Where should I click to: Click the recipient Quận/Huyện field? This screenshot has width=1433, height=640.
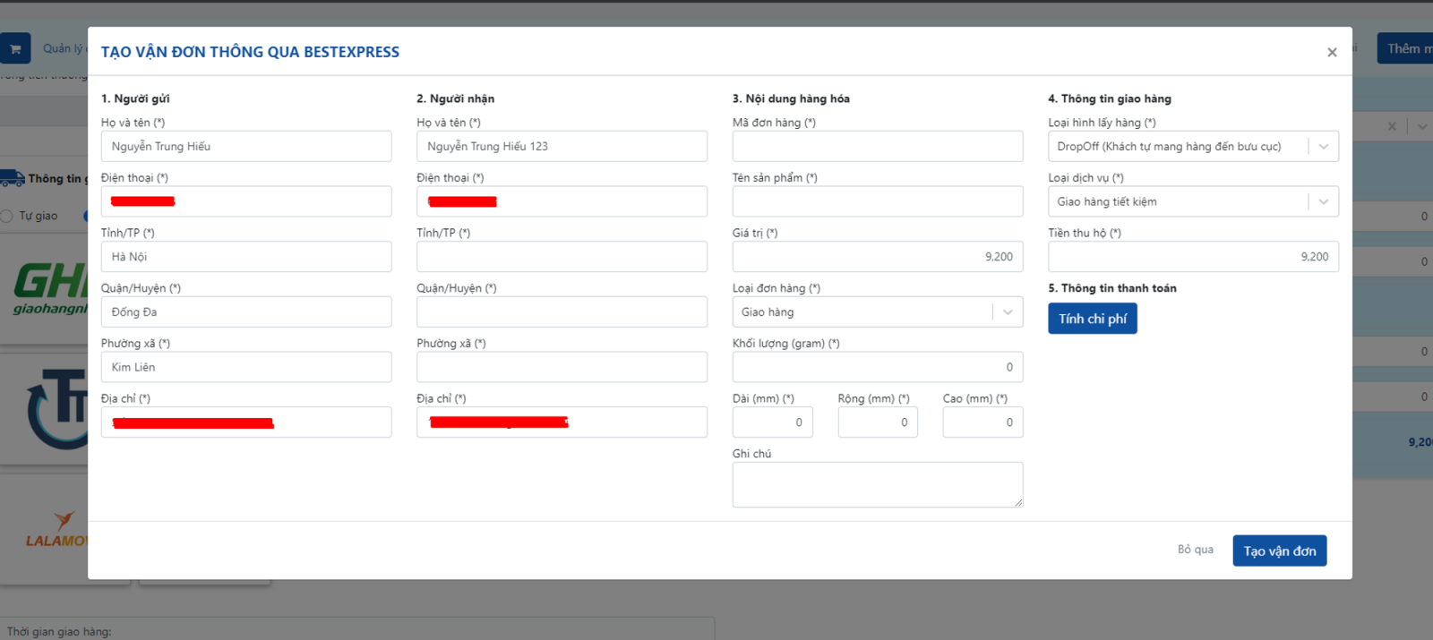[562, 312]
